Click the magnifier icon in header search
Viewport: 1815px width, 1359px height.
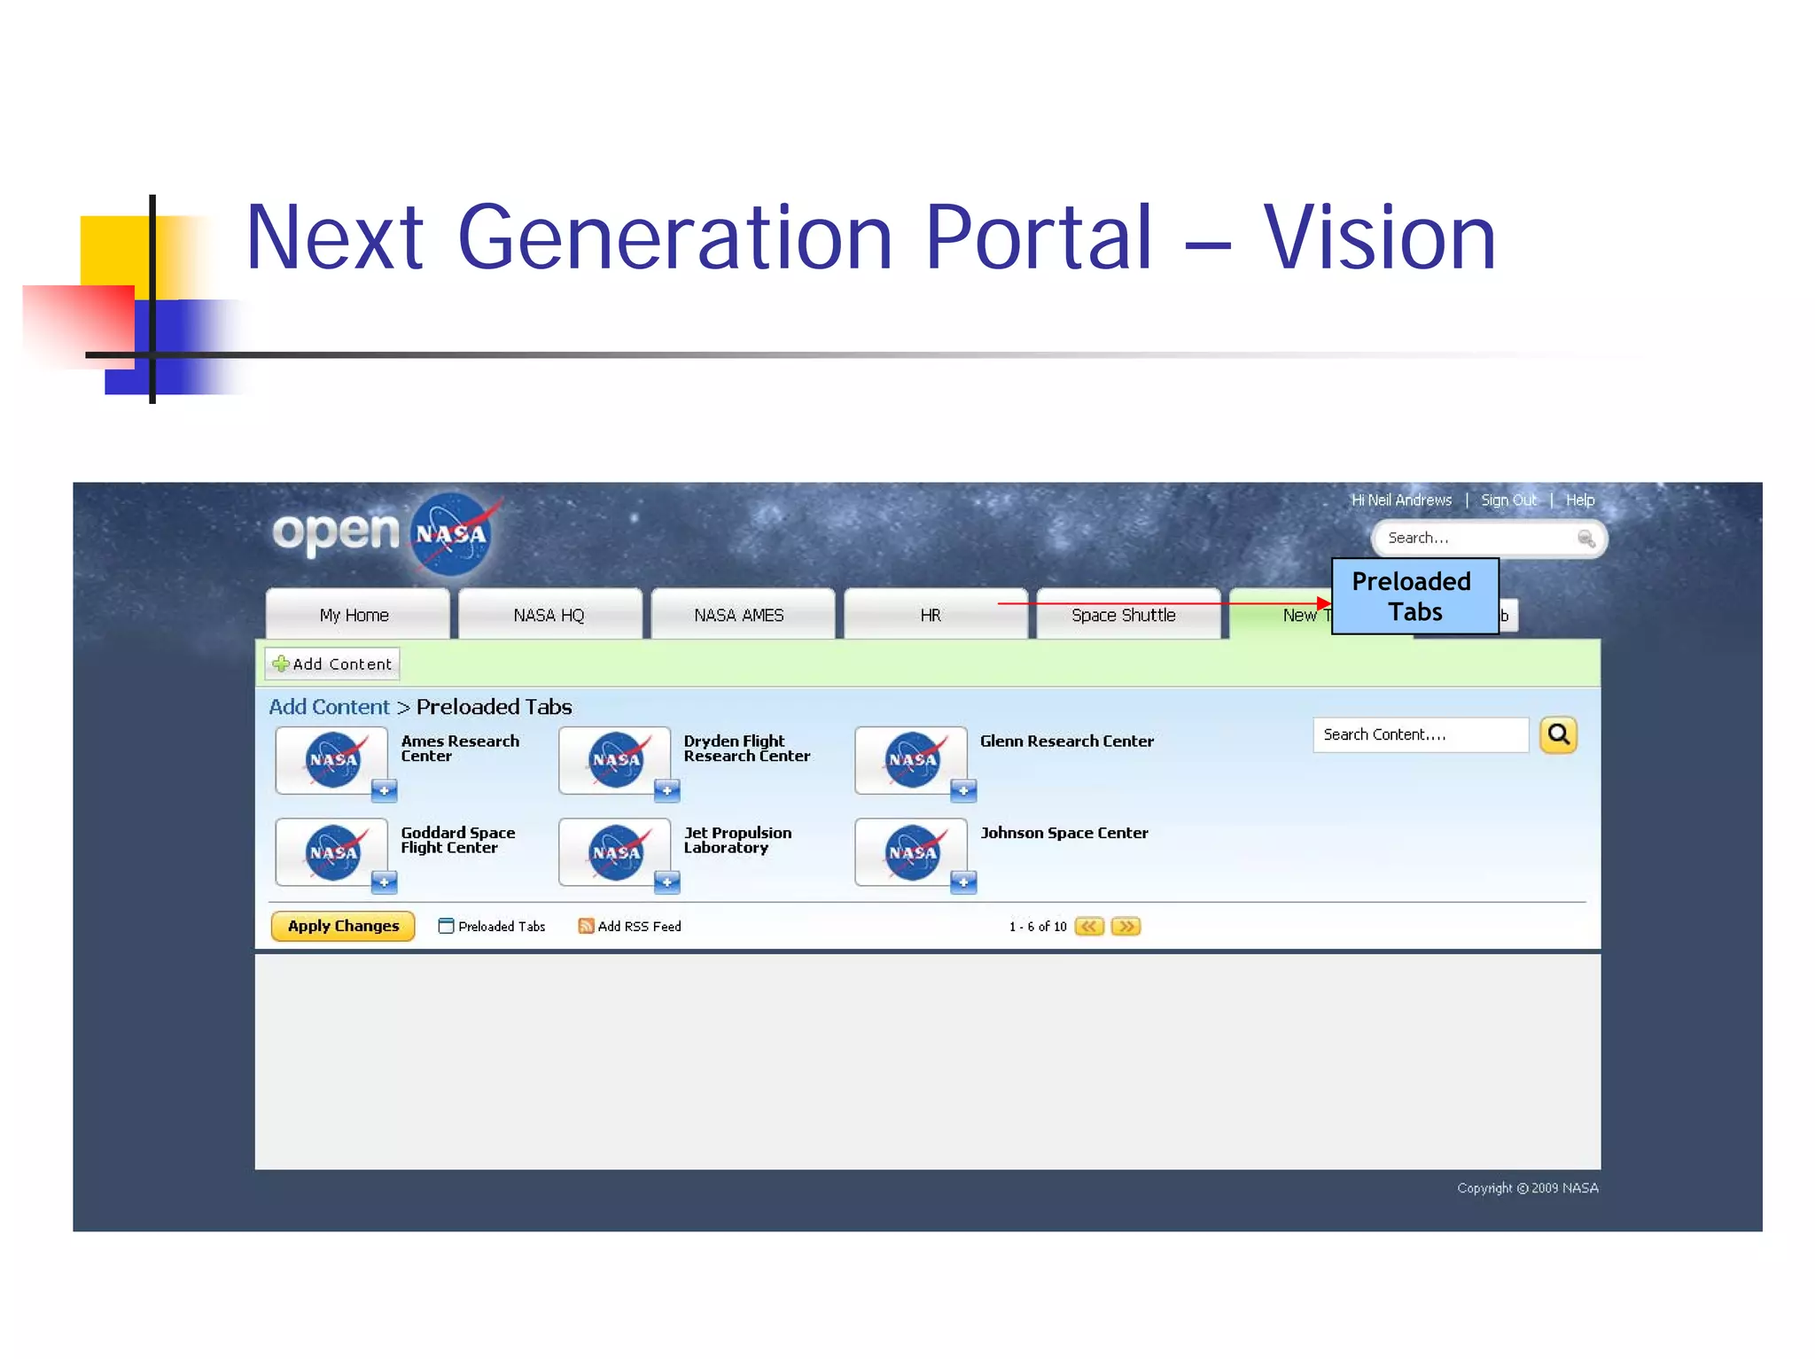[1585, 538]
